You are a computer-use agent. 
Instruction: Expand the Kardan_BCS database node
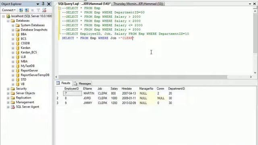pos(13,53)
